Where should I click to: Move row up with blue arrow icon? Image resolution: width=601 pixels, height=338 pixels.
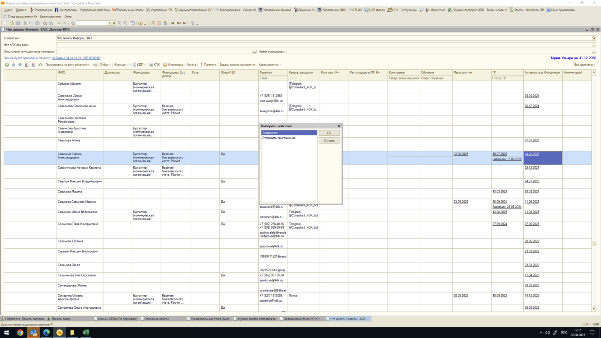coord(13,65)
